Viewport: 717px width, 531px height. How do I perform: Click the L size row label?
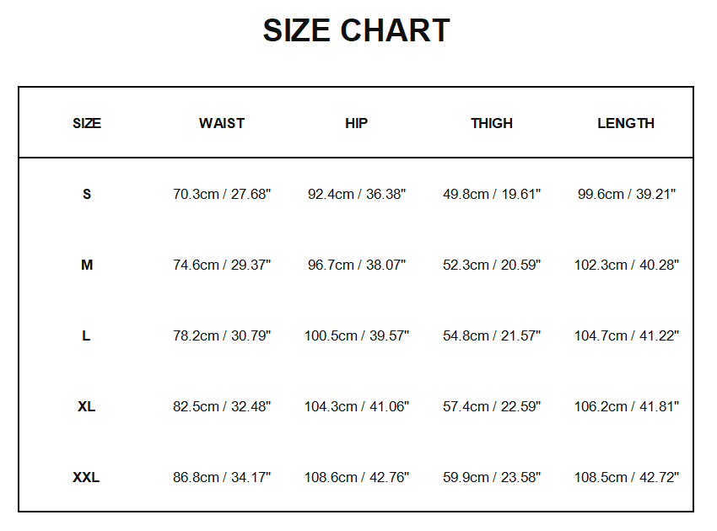point(87,335)
